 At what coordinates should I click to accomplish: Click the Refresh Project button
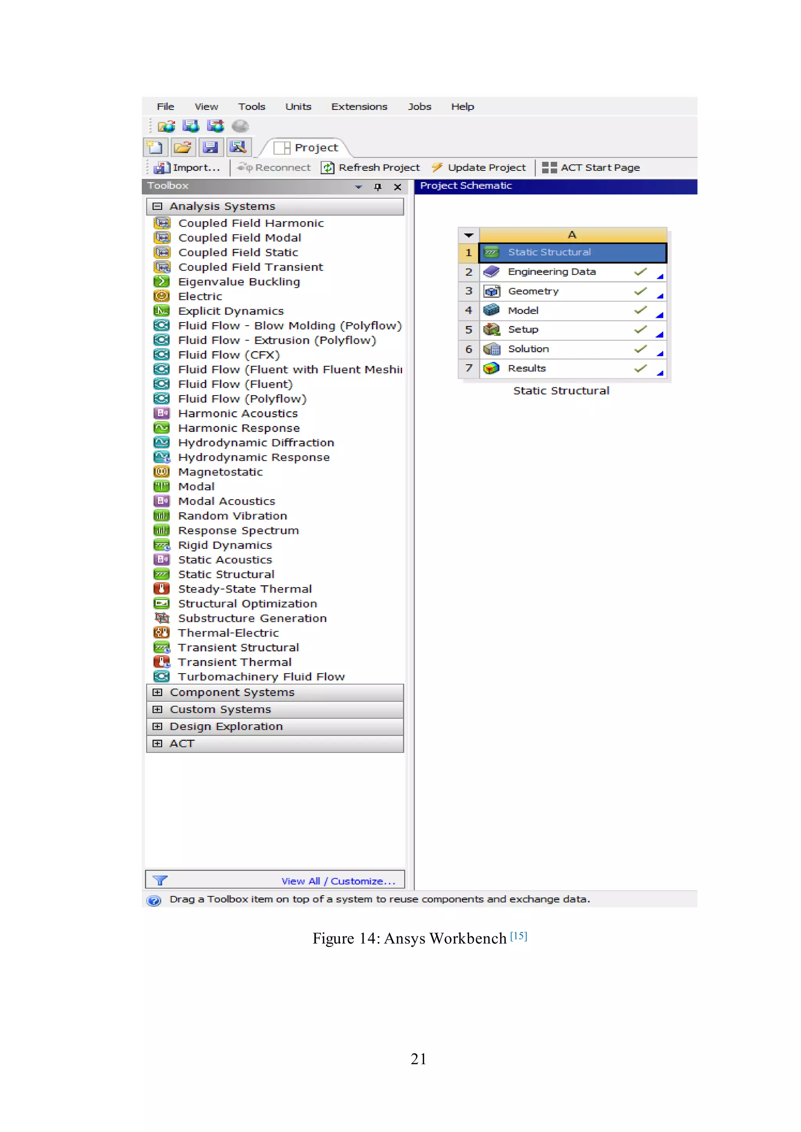pyautogui.click(x=370, y=168)
